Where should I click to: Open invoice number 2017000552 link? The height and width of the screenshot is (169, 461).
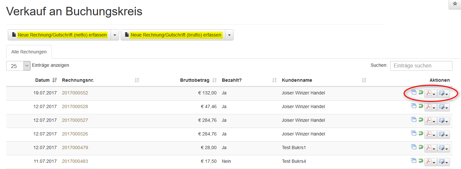[x=75, y=93]
